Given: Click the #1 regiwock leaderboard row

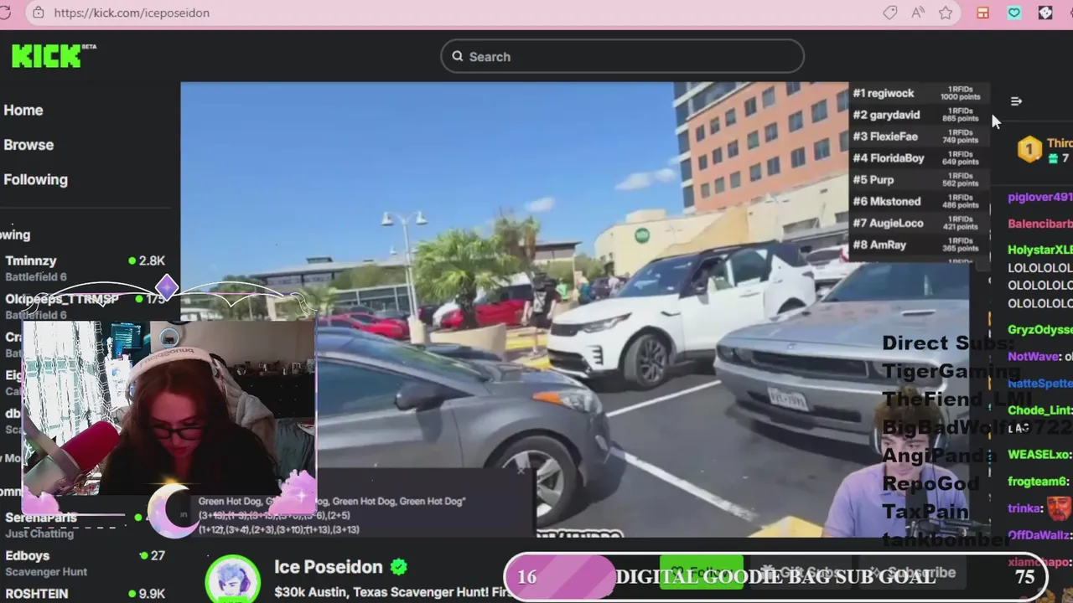Looking at the screenshot, I should (x=917, y=93).
